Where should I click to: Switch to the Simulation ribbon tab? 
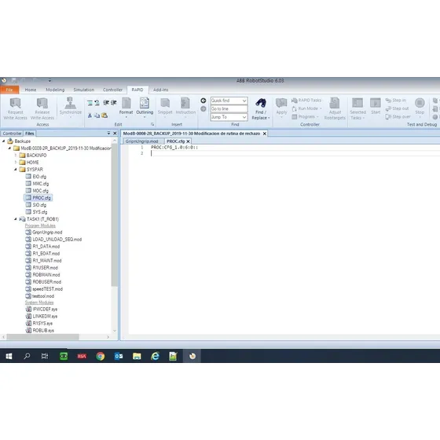click(x=83, y=90)
